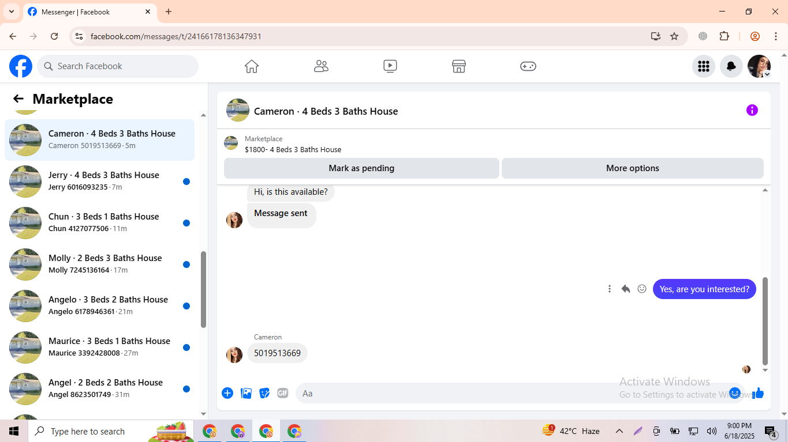Focus the Search Facebook field
788x442 pixels.
[118, 66]
